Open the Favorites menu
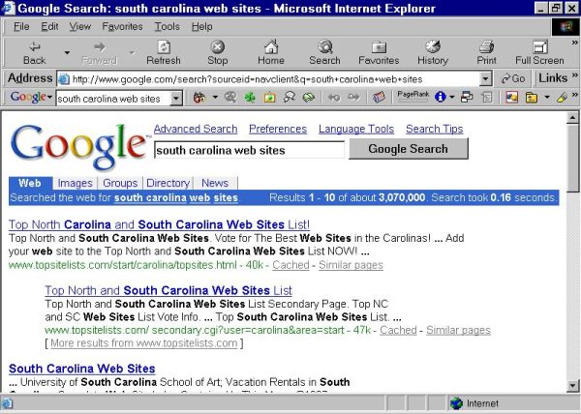This screenshot has width=581, height=414. 122,27
